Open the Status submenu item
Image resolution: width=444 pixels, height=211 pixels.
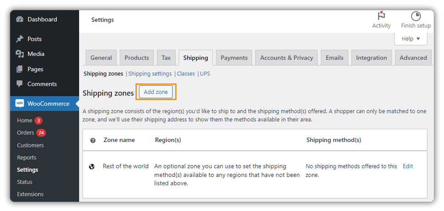click(x=24, y=182)
